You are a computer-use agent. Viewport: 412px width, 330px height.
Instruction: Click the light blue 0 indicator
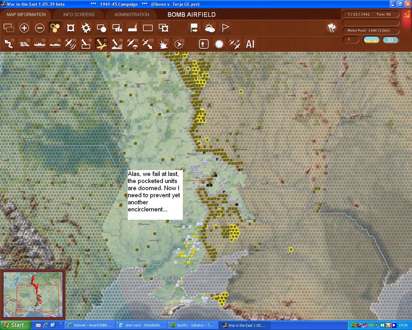[390, 40]
